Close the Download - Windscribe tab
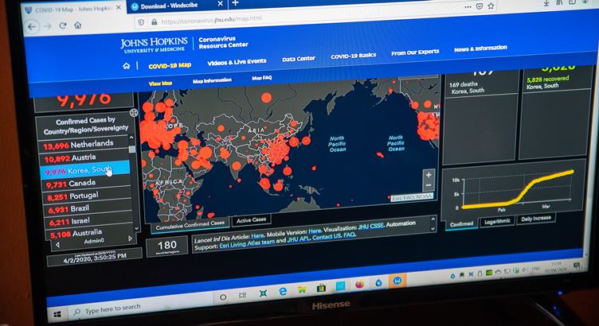 pyautogui.click(x=220, y=4)
